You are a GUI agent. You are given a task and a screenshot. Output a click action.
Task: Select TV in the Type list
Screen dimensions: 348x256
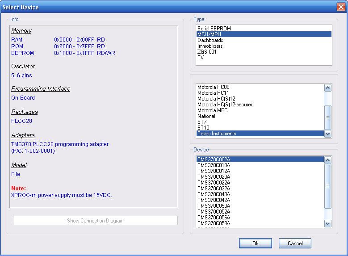[201, 58]
